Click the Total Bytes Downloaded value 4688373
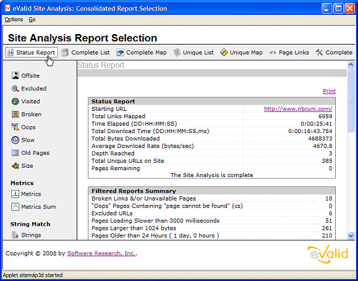358x281 pixels. point(320,139)
